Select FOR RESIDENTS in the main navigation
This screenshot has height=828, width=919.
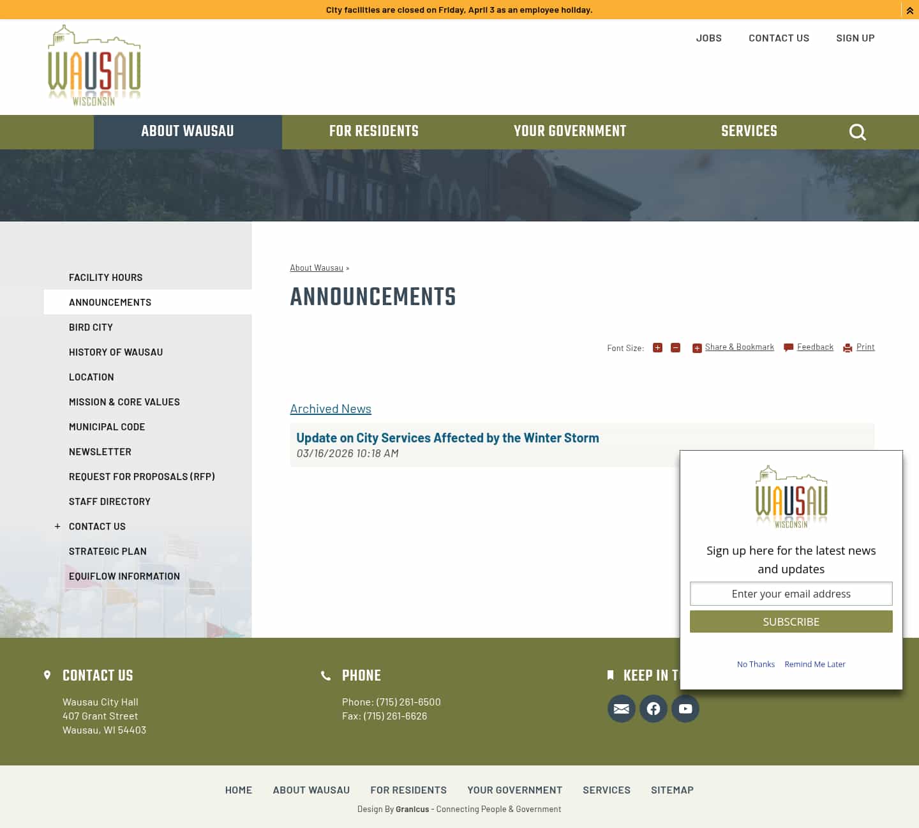click(x=374, y=132)
